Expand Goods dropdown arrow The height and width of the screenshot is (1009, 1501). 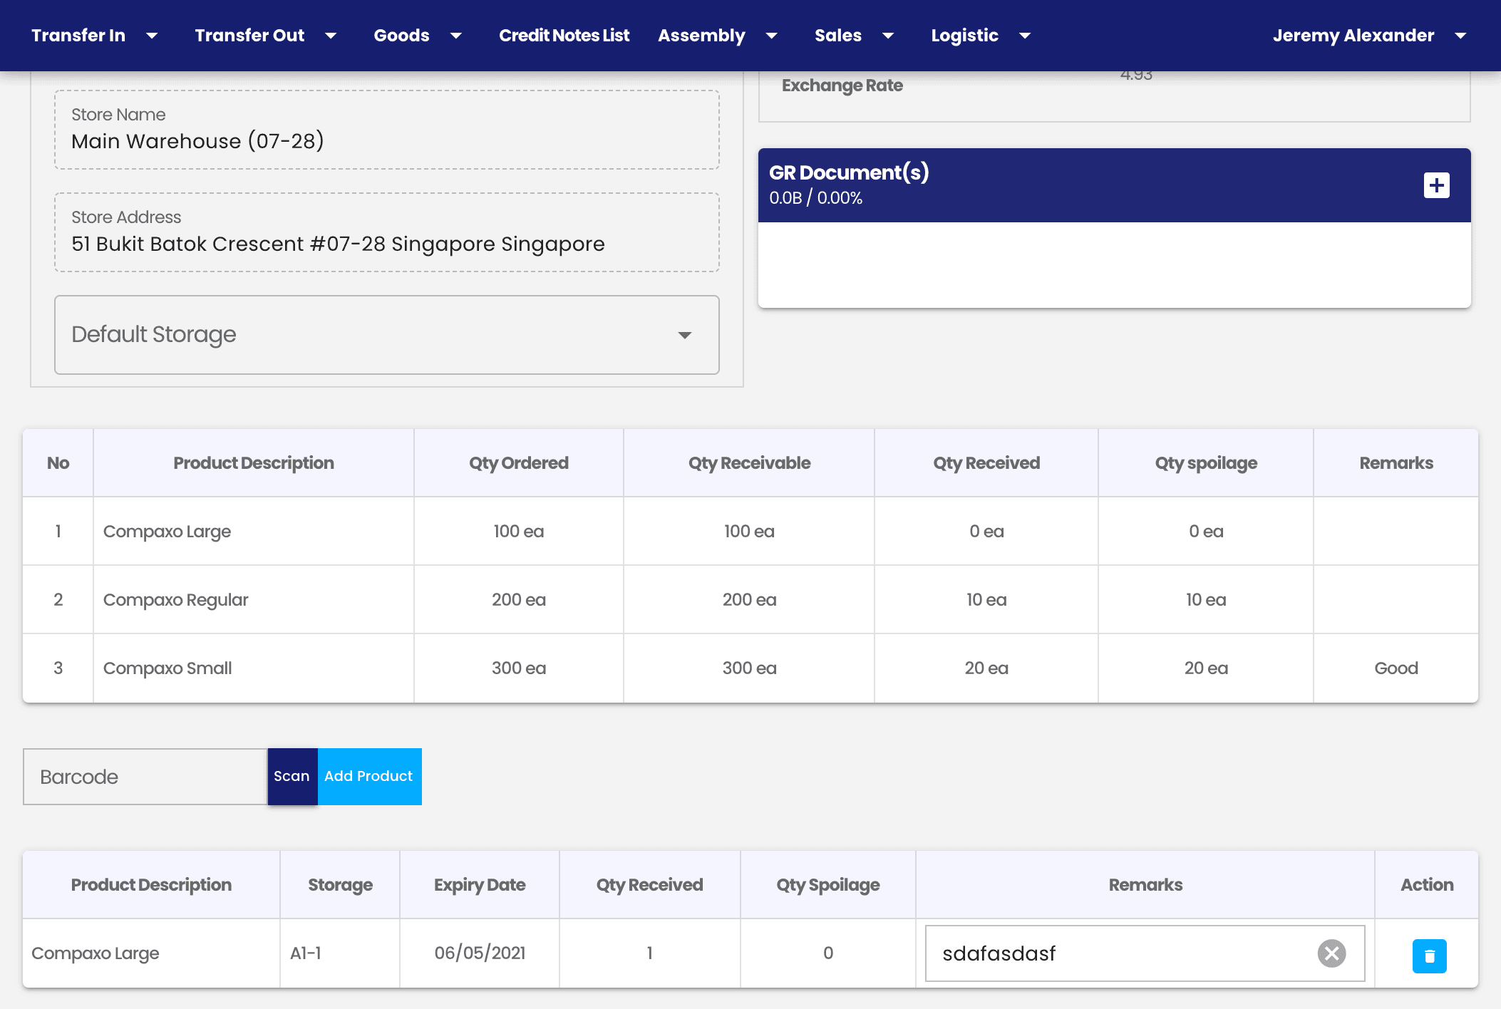[456, 36]
